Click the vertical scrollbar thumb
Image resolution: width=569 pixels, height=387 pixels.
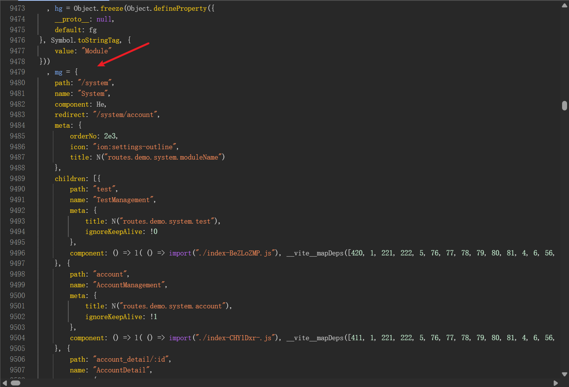pos(564,105)
